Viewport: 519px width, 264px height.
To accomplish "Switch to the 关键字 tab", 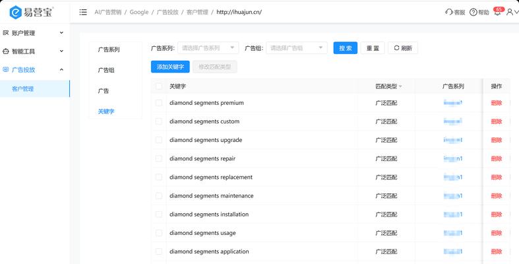I will [106, 112].
